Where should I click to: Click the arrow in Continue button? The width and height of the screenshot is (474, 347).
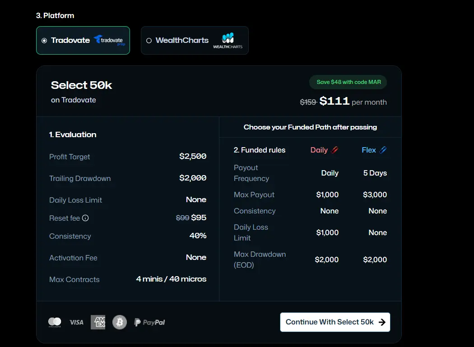pos(382,322)
